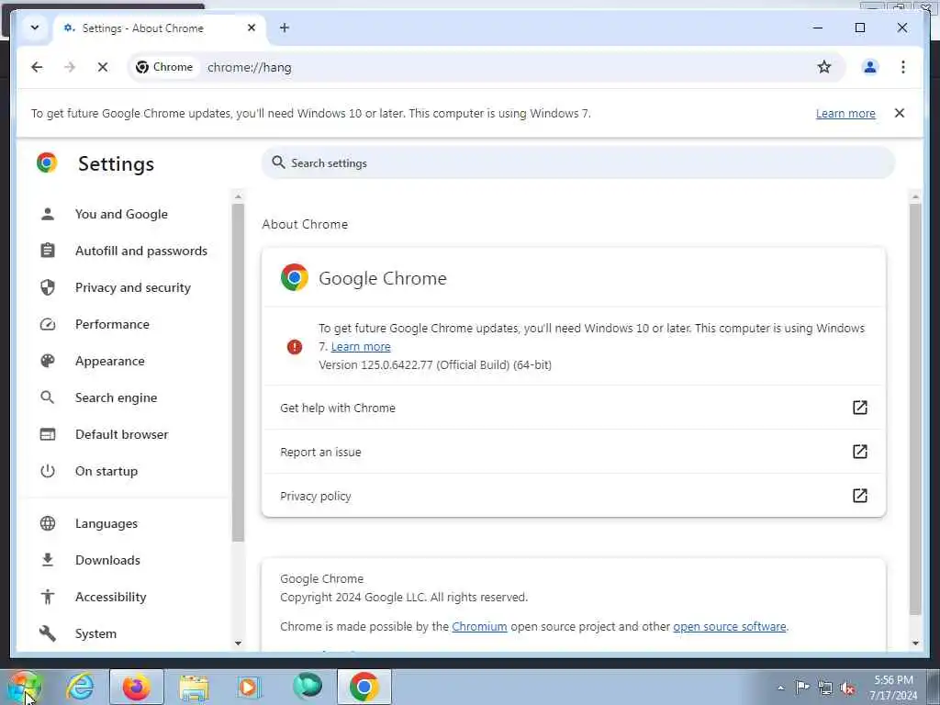Open You and Google settings
Screen dimensions: 940x705
click(x=122, y=214)
